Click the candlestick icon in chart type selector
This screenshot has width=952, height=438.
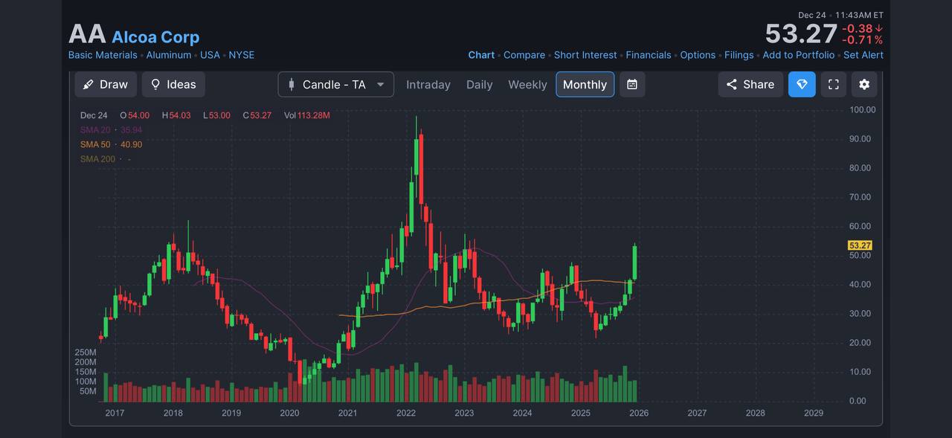292,85
